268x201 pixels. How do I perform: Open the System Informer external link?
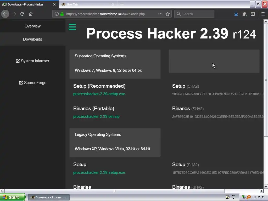tap(32, 61)
